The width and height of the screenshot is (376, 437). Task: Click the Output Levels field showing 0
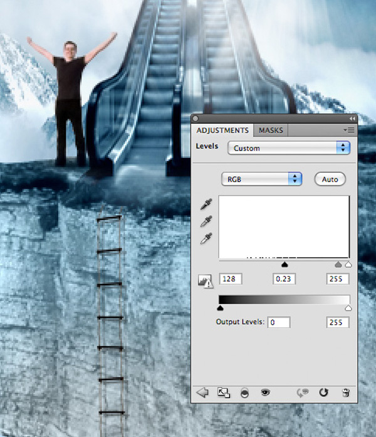coord(279,322)
